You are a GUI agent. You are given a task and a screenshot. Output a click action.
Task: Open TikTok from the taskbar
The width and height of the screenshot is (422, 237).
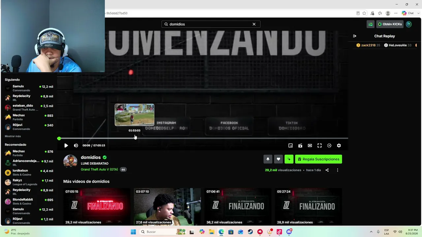279,232
